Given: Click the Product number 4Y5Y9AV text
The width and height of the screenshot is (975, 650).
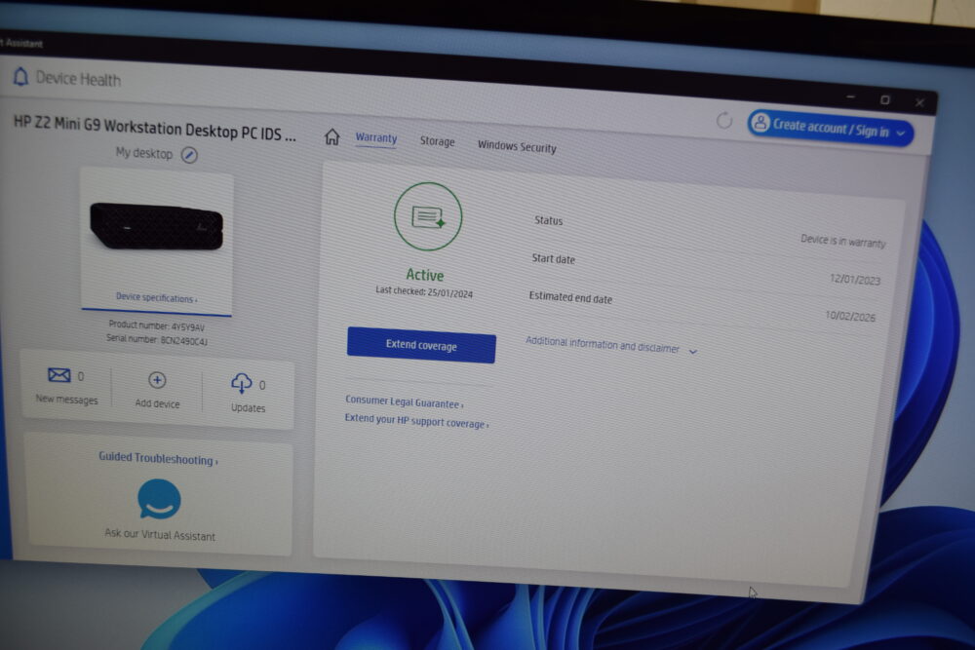Looking at the screenshot, I should click(x=156, y=325).
